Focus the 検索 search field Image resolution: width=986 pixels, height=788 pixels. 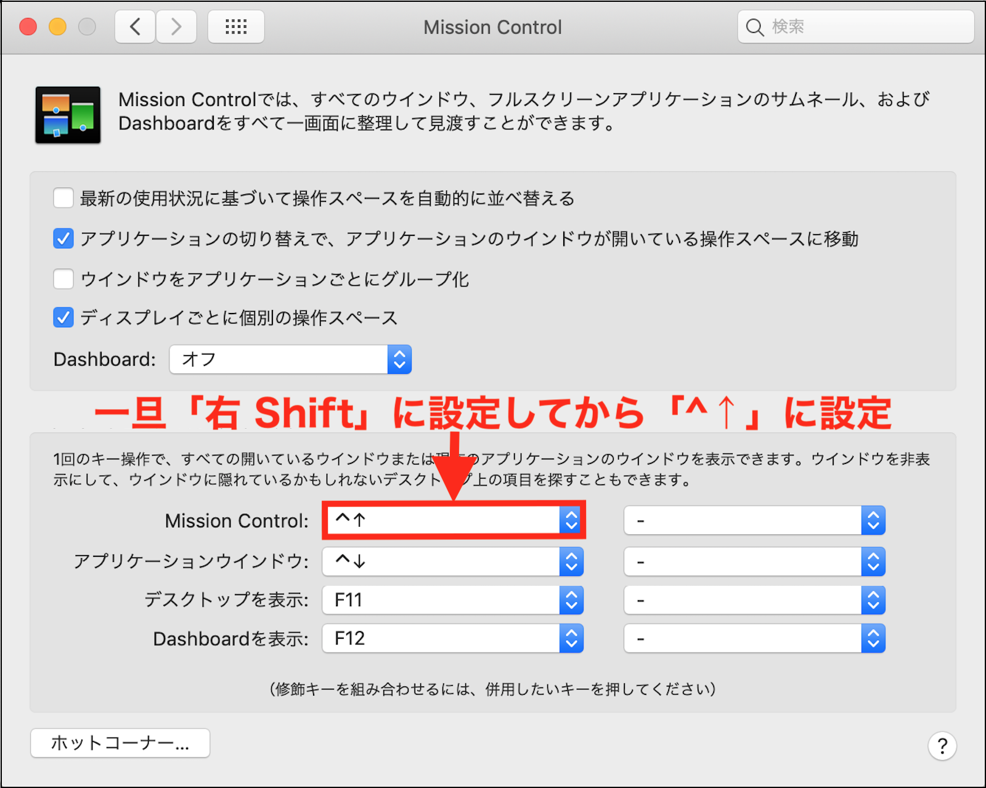(856, 27)
